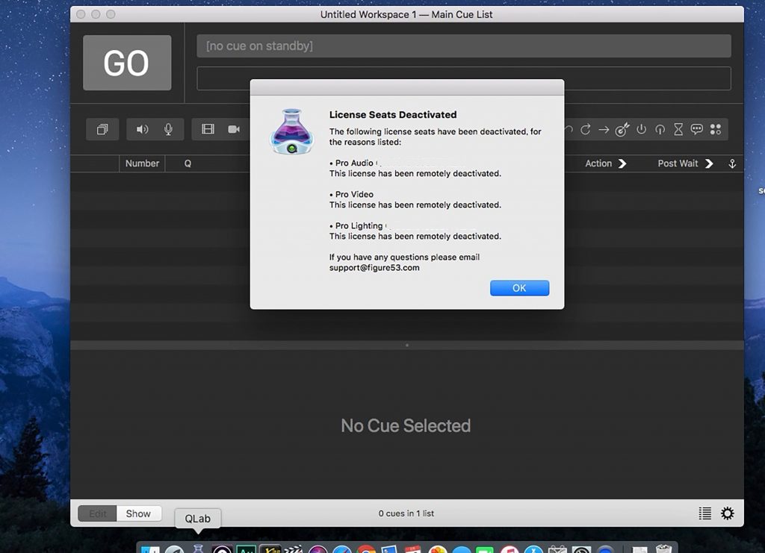Click the 'No Cue Selected' inspector text

pos(406,426)
